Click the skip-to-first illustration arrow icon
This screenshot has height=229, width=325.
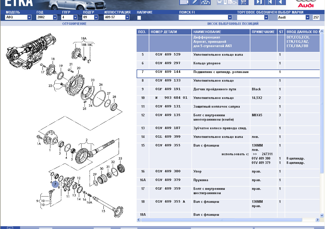click(x=270, y=2)
